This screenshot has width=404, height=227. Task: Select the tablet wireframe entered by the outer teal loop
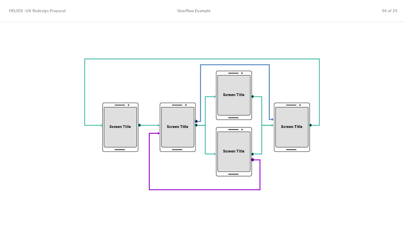(x=120, y=127)
